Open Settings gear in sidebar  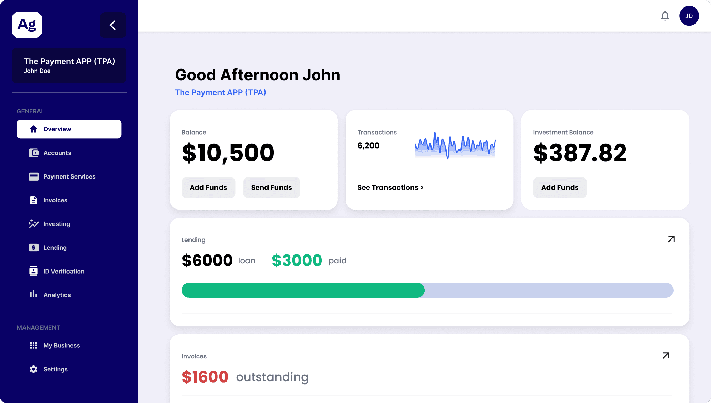33,369
